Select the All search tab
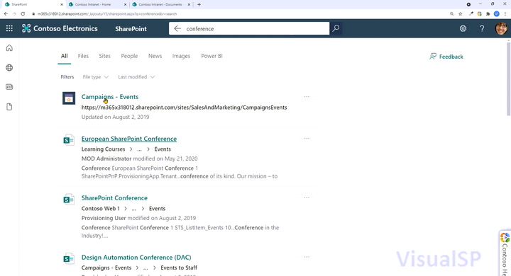 64,56
